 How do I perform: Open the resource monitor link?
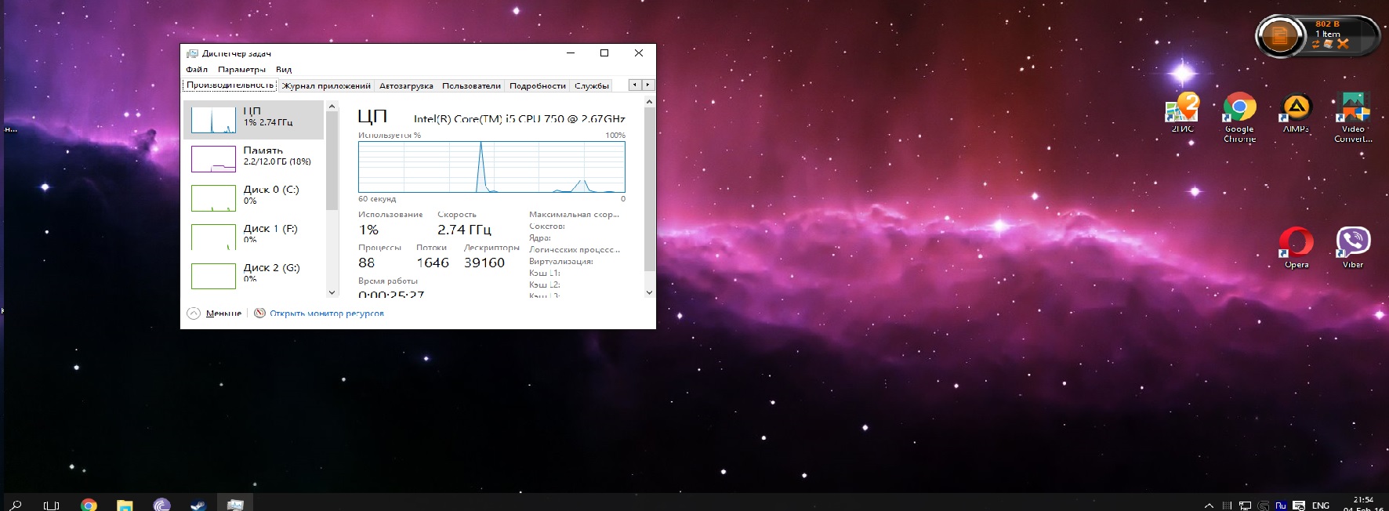[x=327, y=313]
